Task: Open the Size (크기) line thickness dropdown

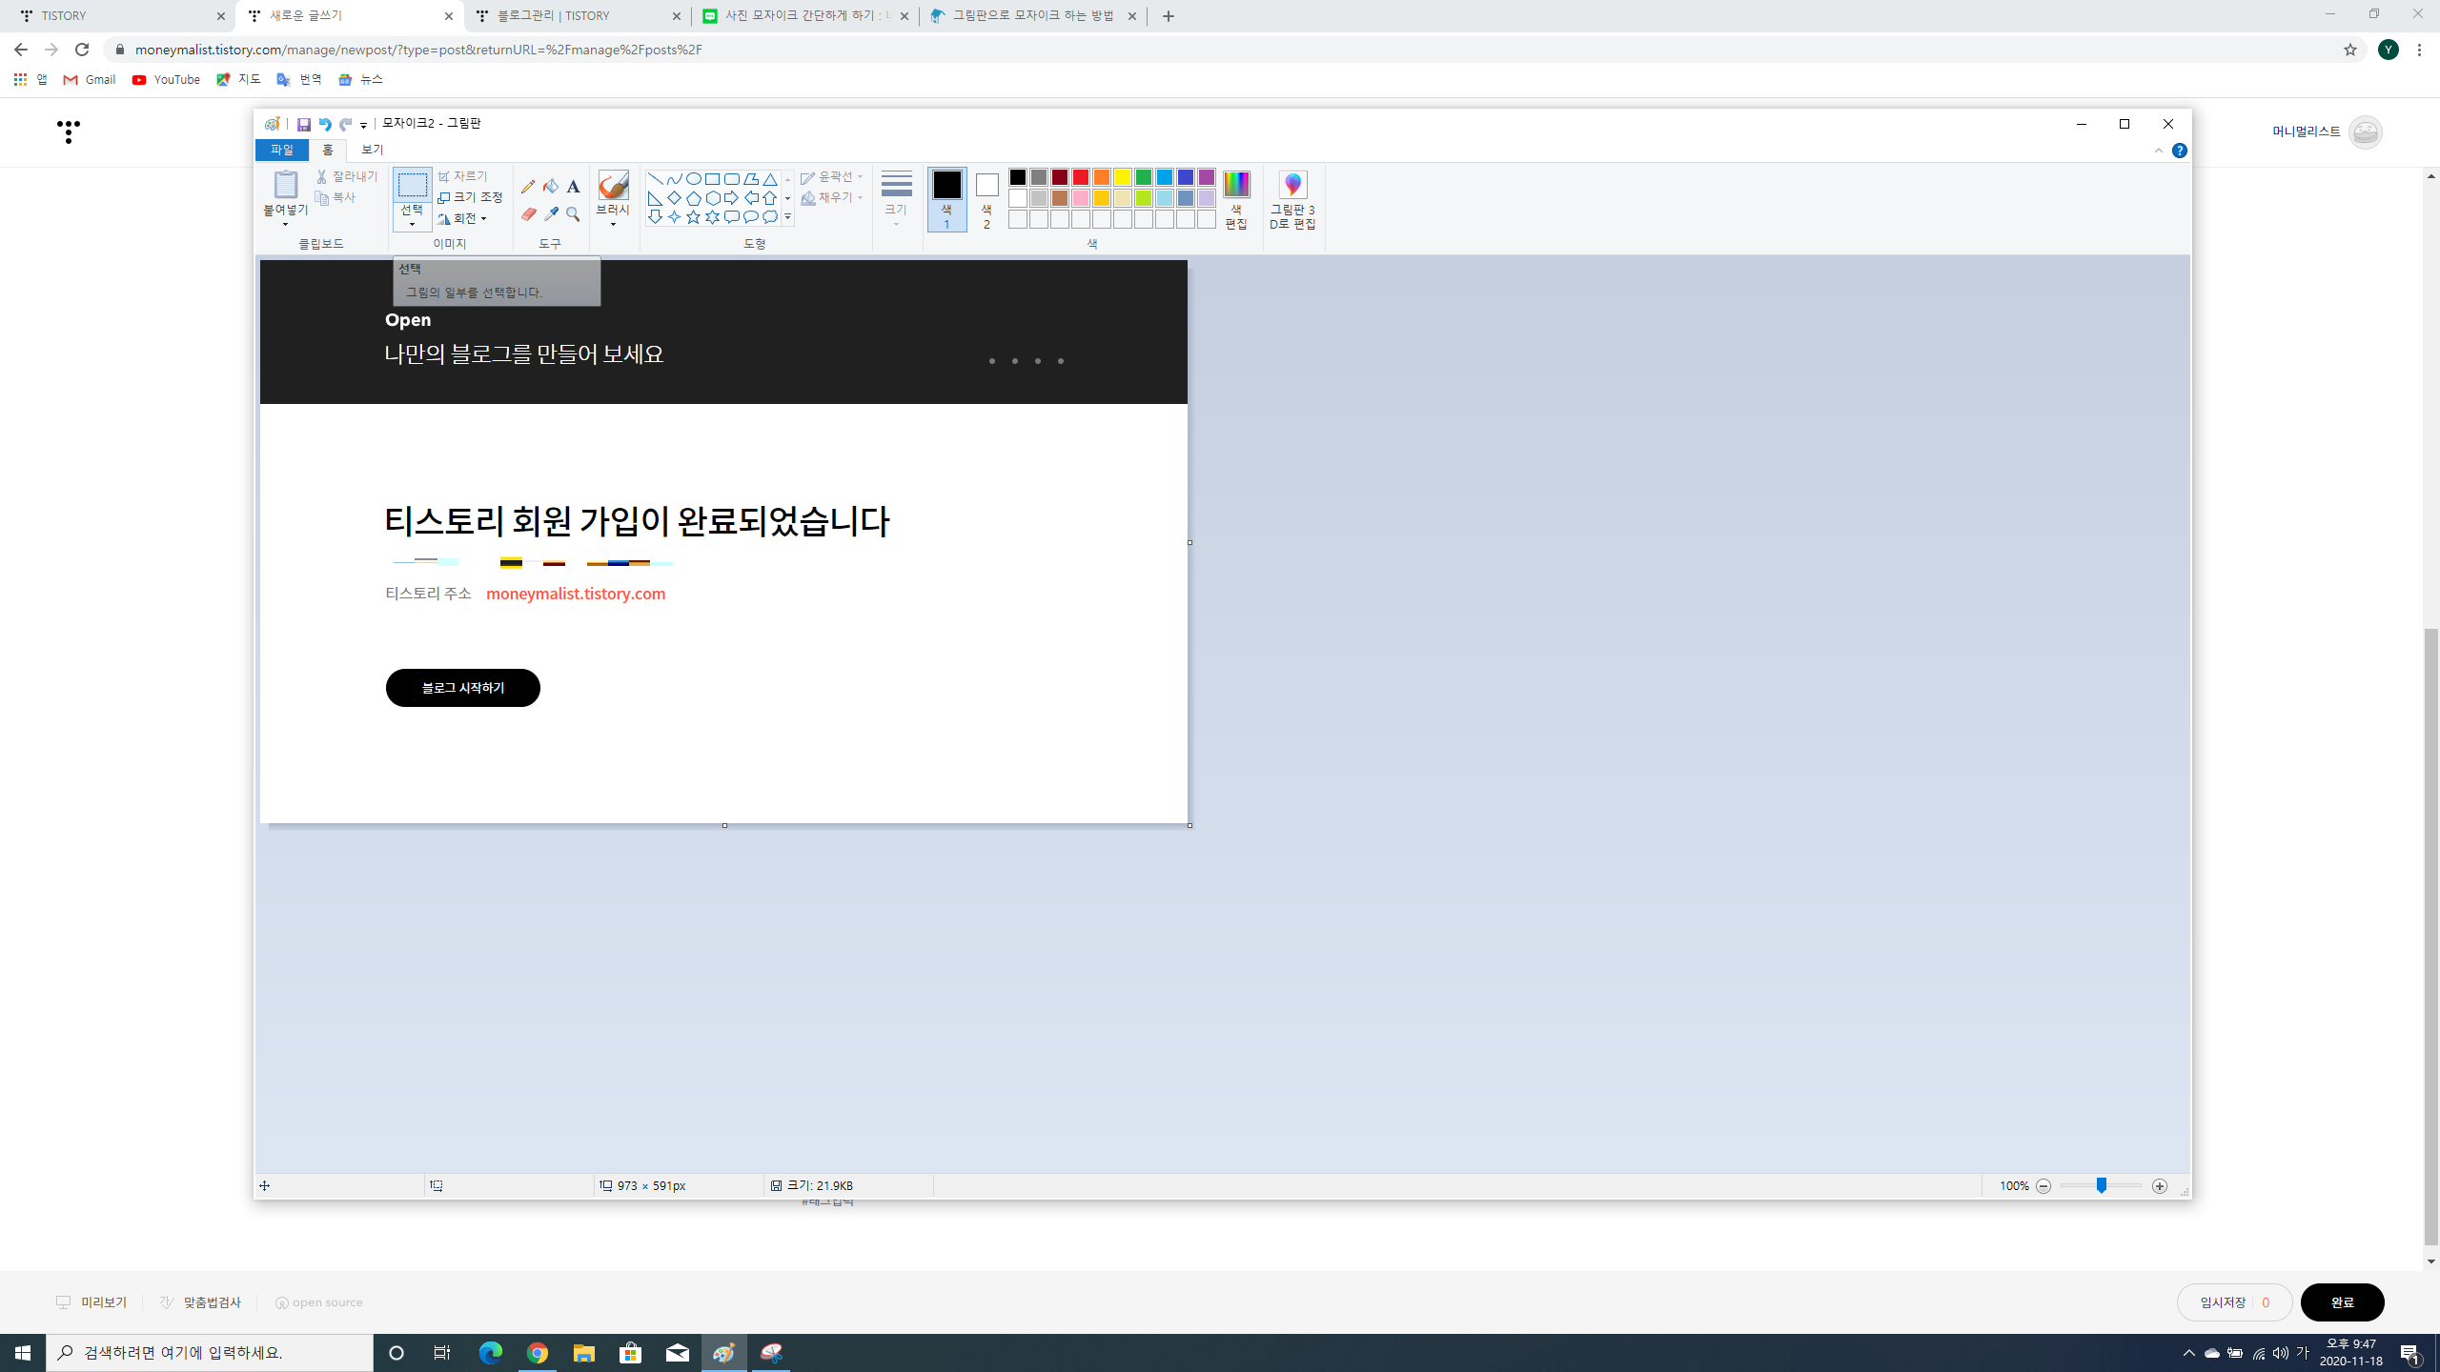Action: tap(896, 199)
